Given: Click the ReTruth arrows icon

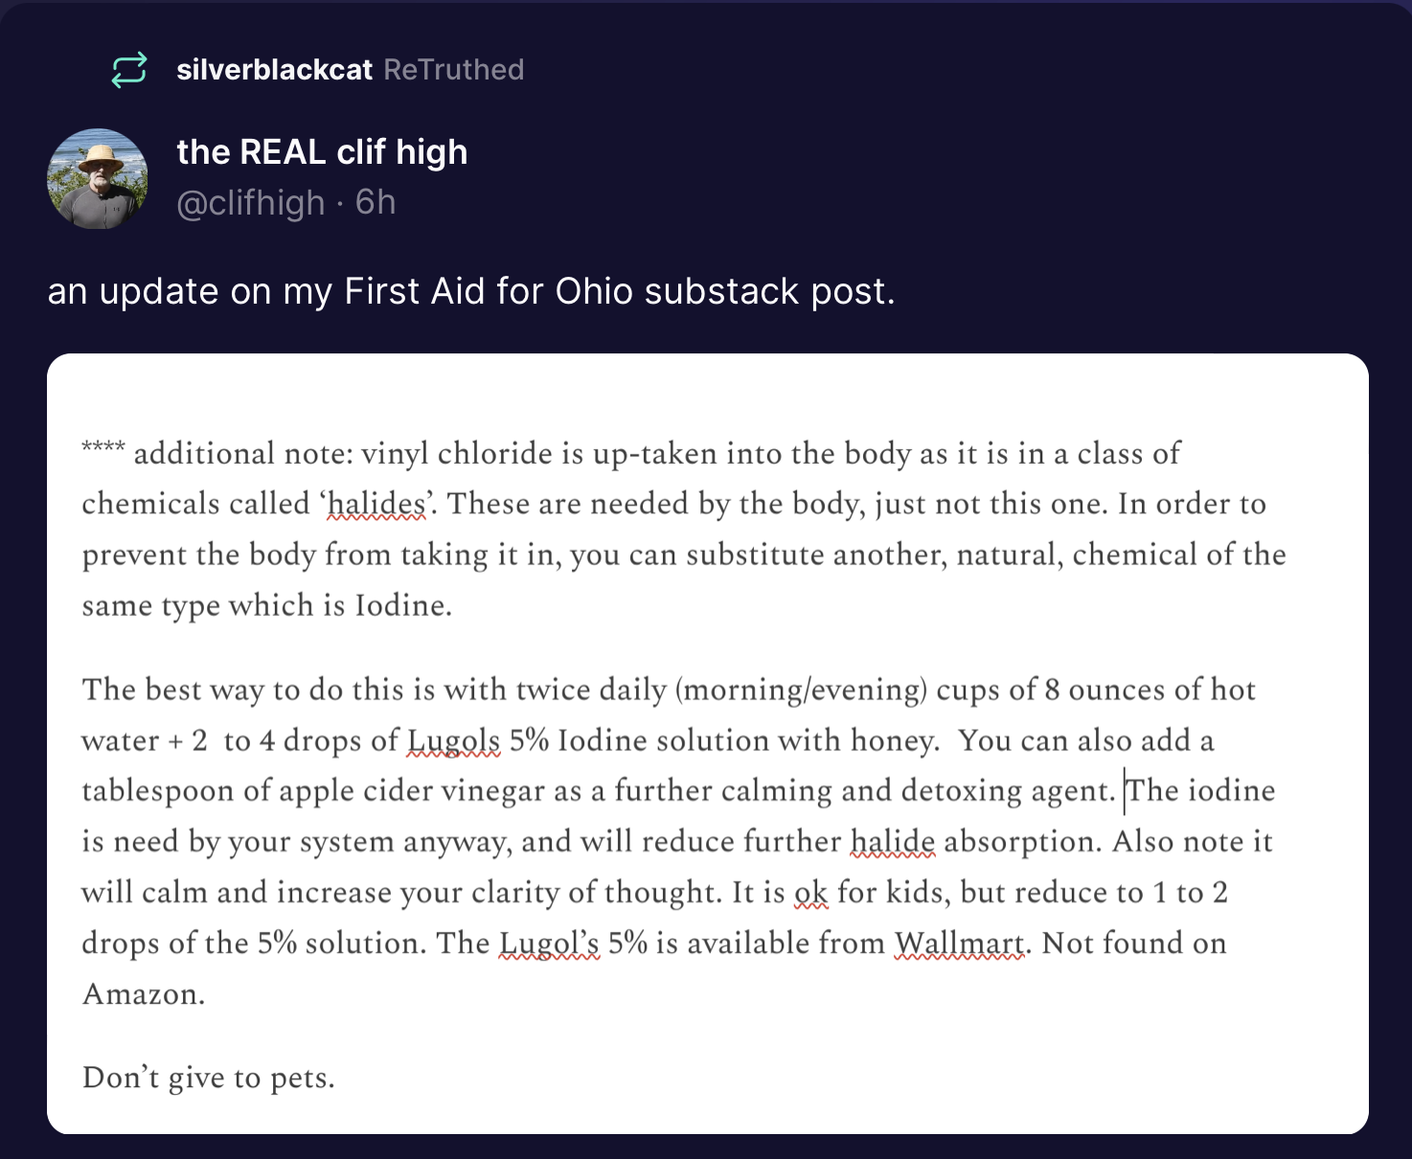Looking at the screenshot, I should pyautogui.click(x=129, y=70).
